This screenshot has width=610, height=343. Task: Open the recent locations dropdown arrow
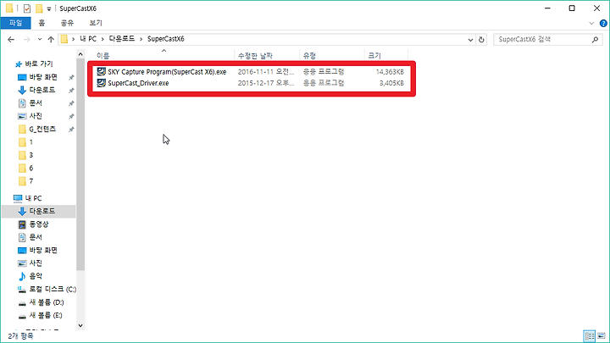coord(40,39)
